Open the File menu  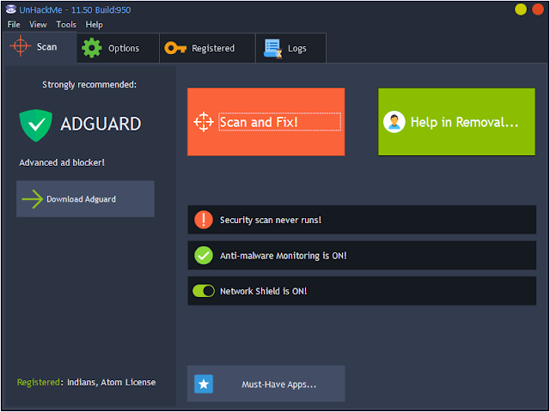pos(14,25)
